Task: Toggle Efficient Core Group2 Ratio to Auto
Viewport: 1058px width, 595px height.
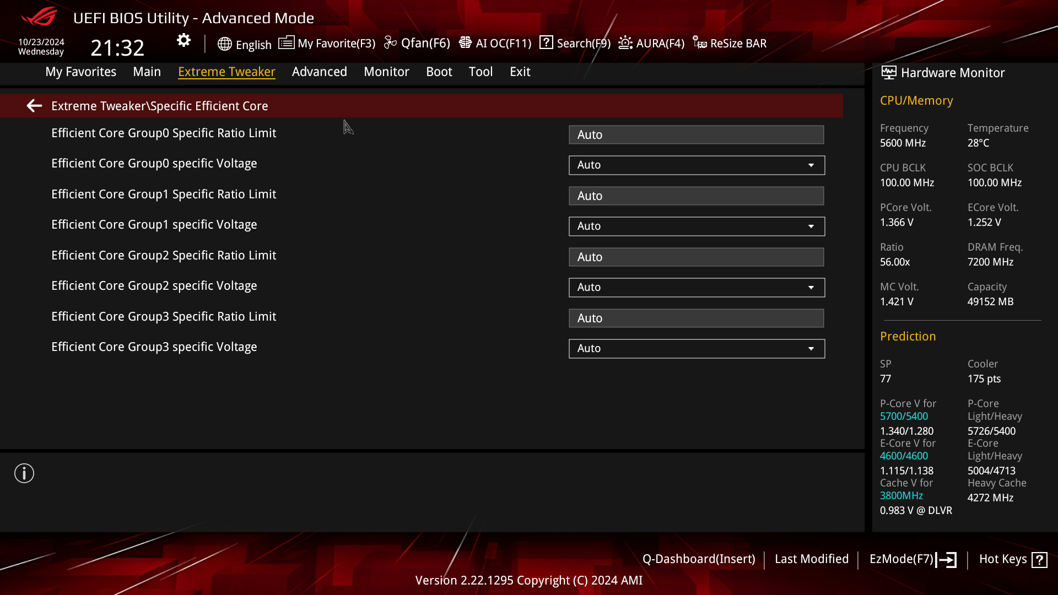Action: pyautogui.click(x=695, y=256)
